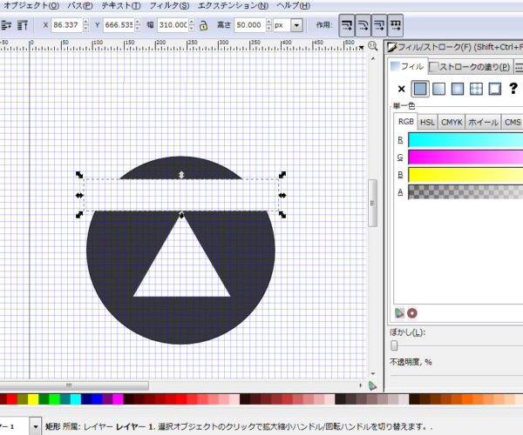Viewport: 523px width, 435px height.
Task: Select the RGB color mode tab
Action: pyautogui.click(x=406, y=122)
